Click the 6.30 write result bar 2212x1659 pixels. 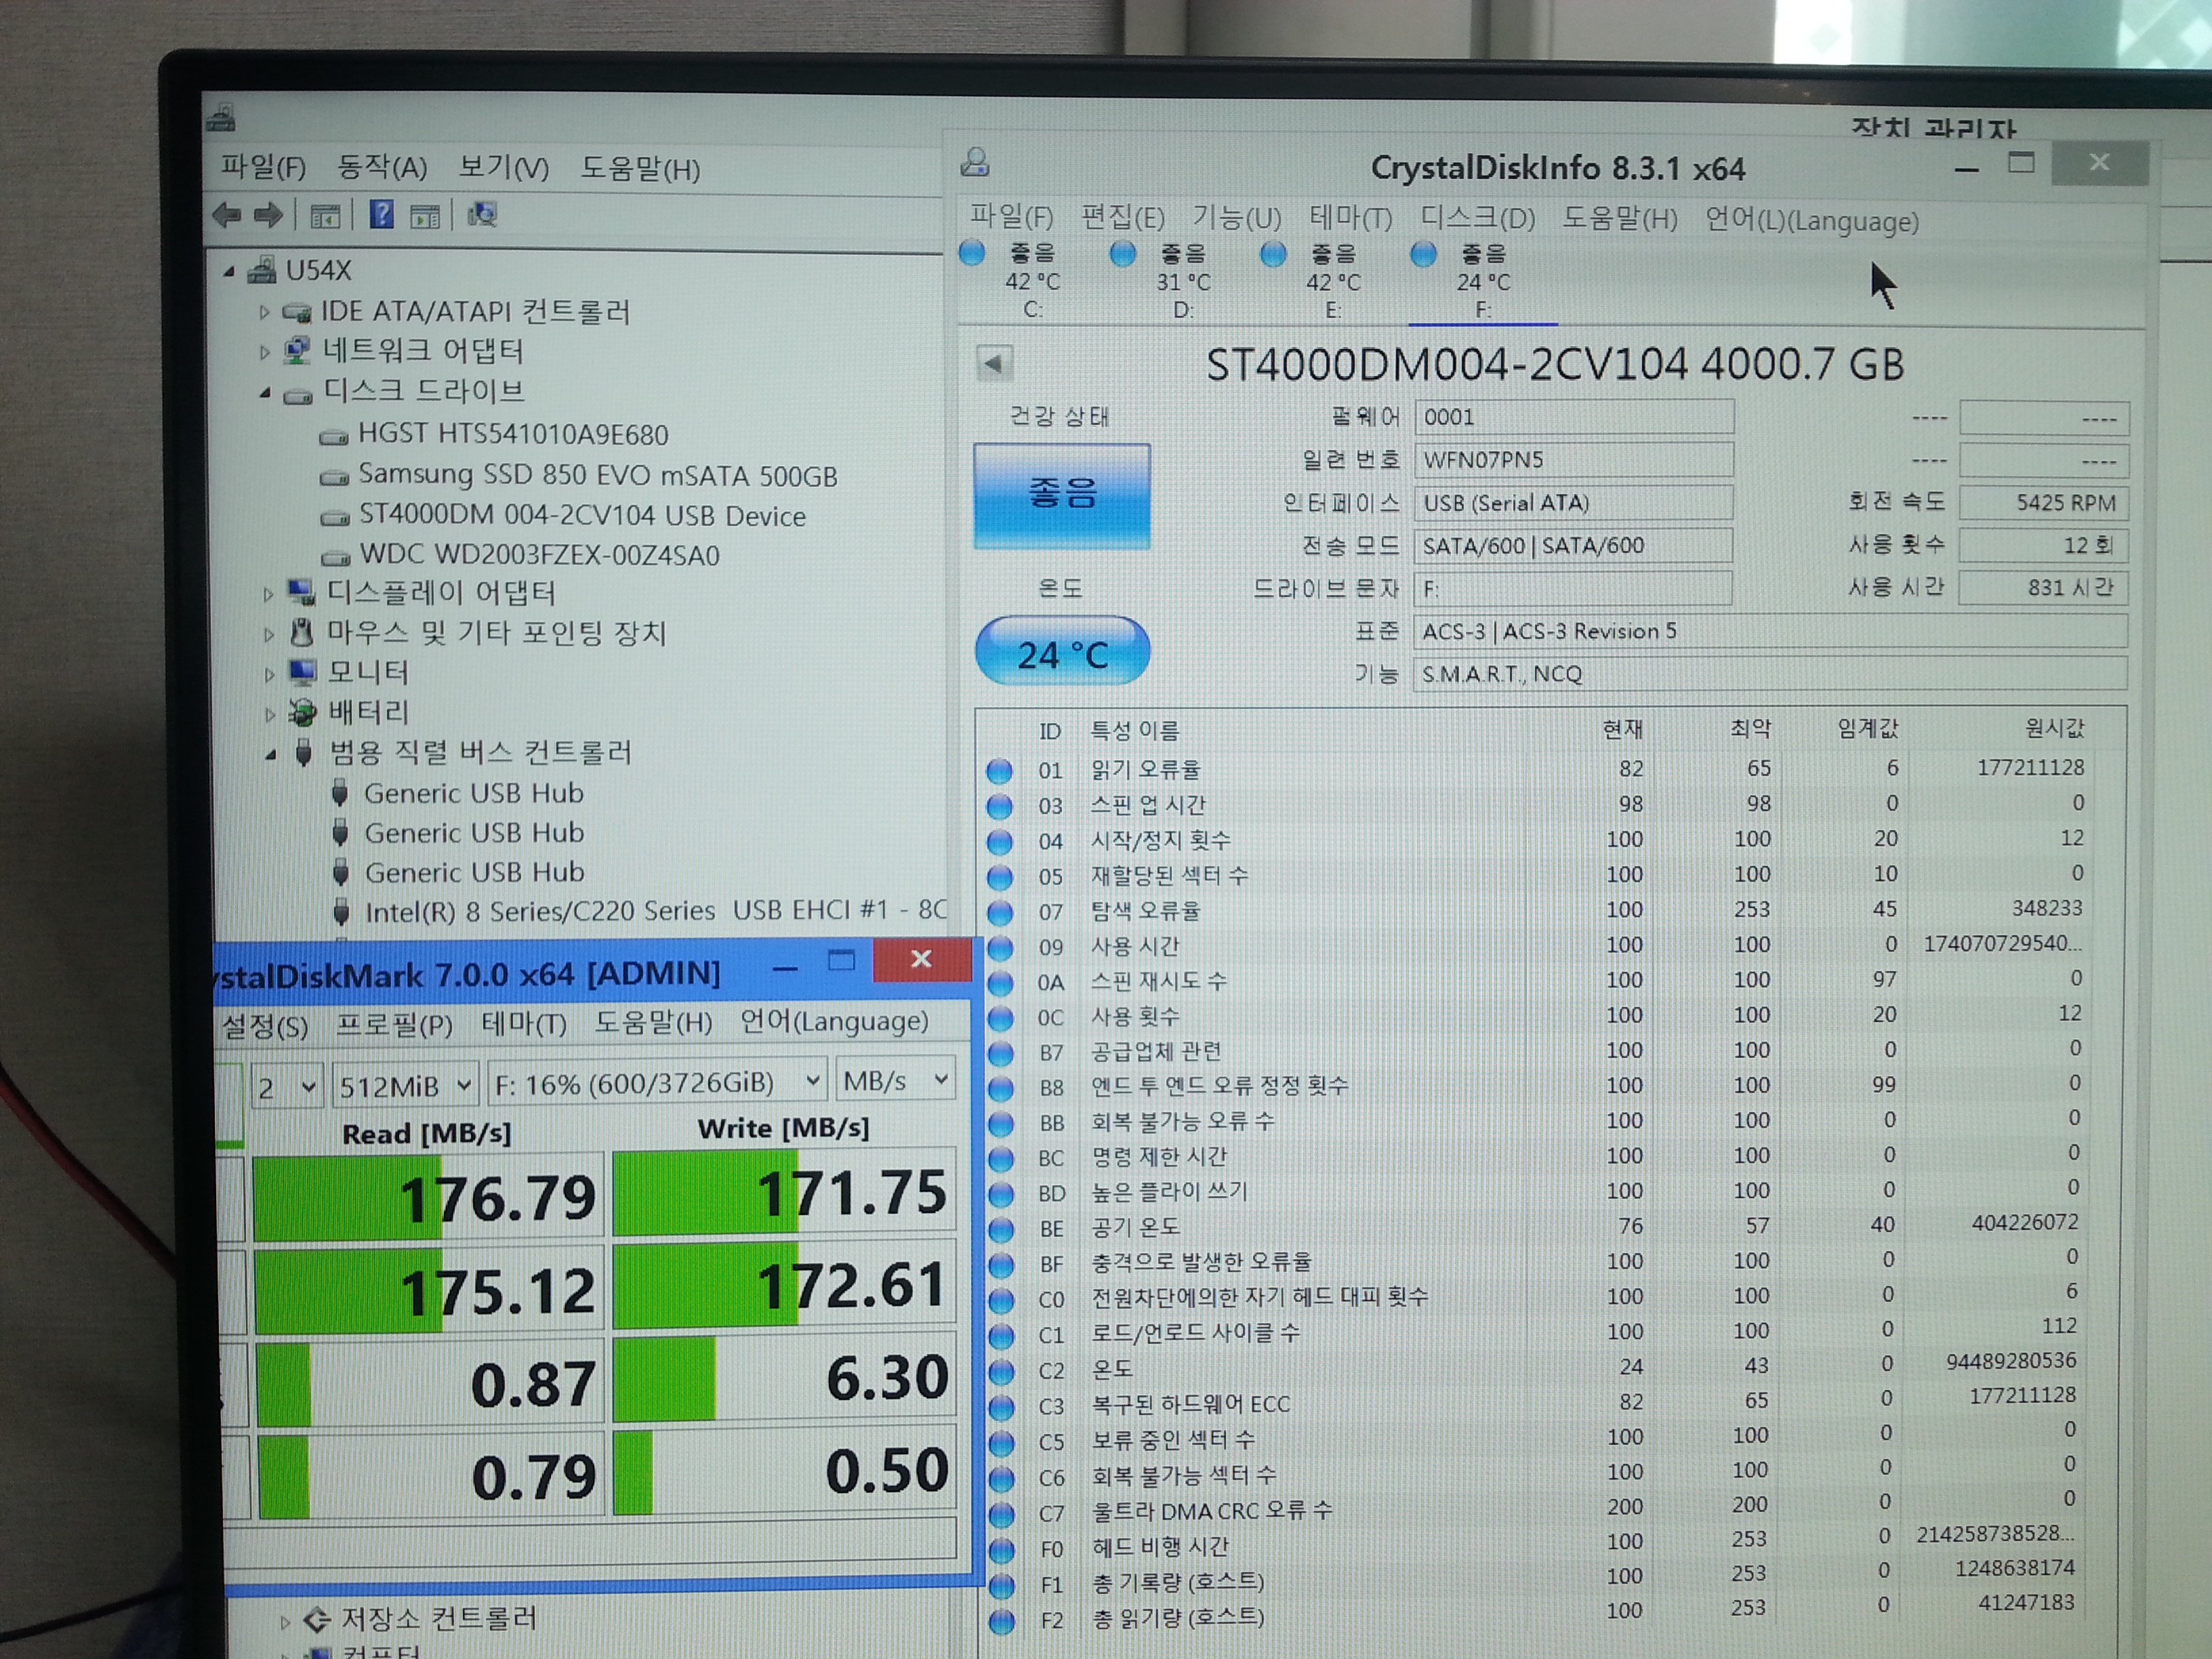click(785, 1378)
